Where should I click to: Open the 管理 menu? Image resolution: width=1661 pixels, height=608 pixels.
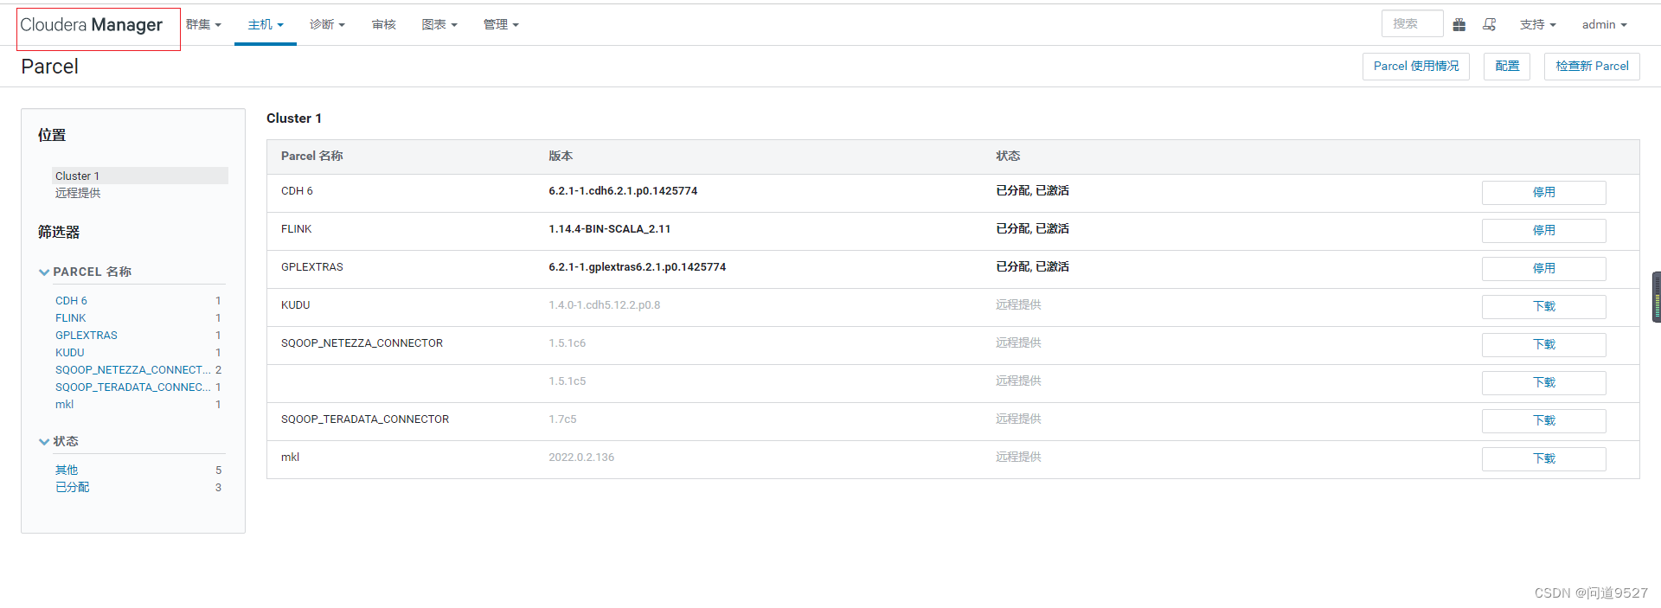point(501,24)
